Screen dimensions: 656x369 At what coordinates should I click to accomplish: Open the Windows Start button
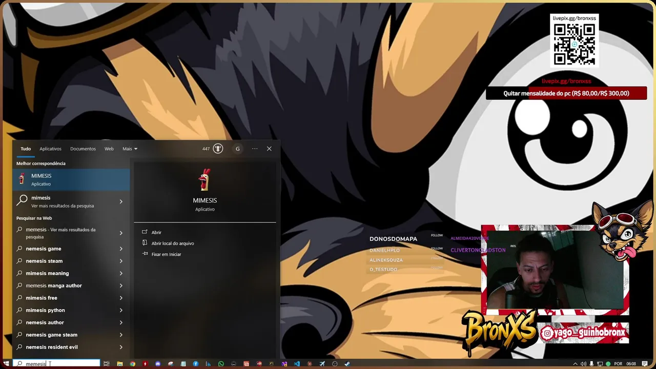(6, 364)
